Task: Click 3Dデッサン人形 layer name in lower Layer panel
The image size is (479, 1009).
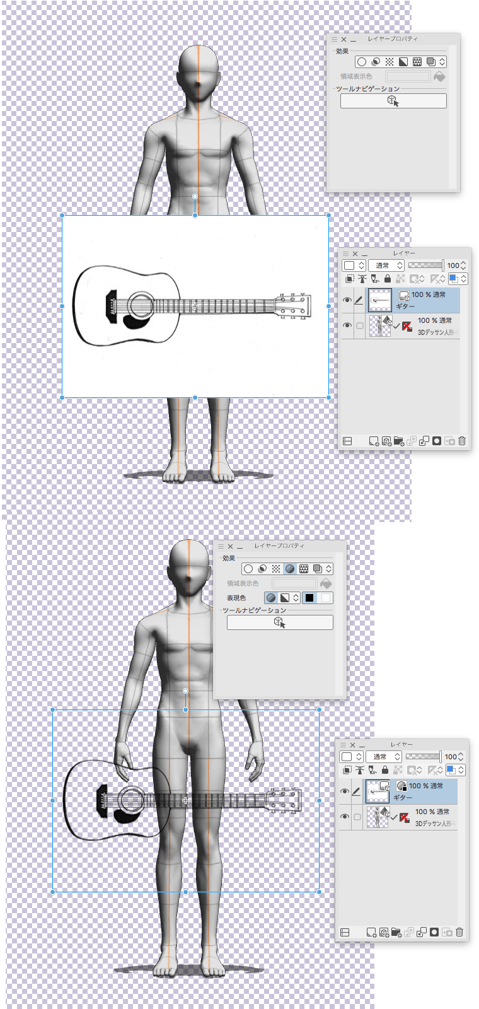Action: [435, 824]
